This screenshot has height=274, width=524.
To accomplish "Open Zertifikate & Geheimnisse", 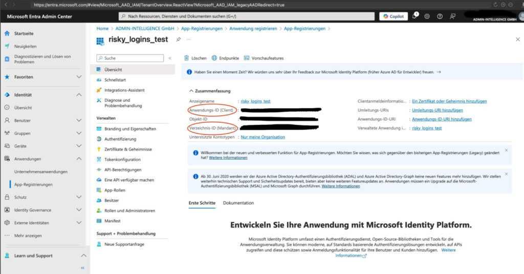I will 128,149.
